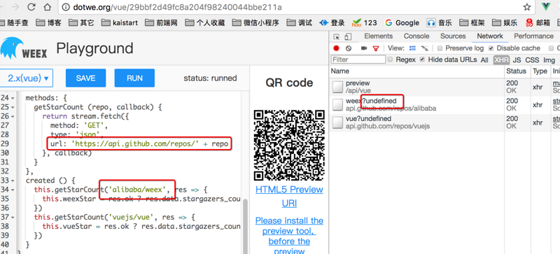Image resolution: width=560 pixels, height=254 pixels.
Task: Open the hao 123 bookmark
Action: tap(364, 23)
